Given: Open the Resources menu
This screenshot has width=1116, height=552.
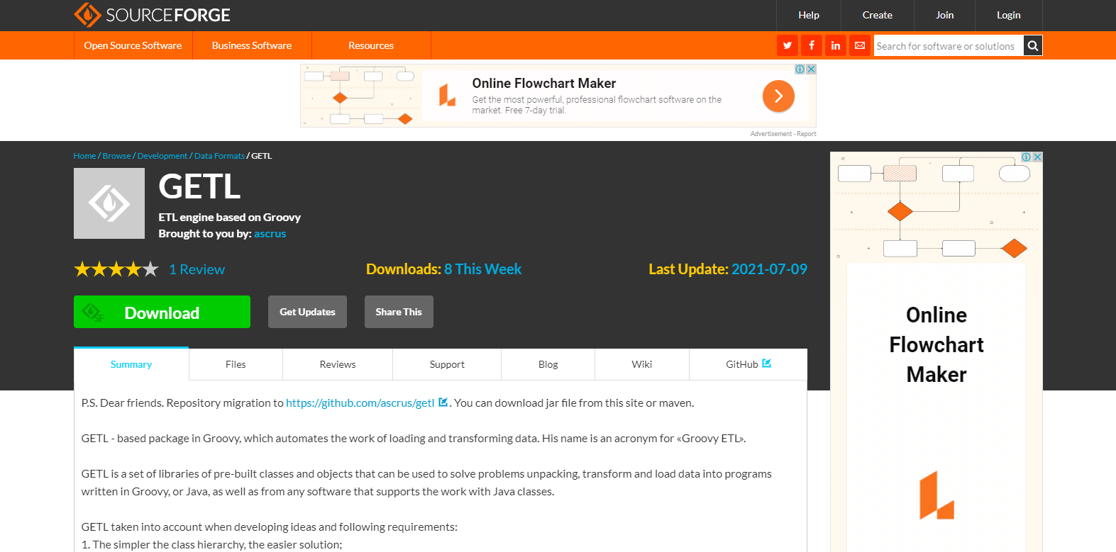Looking at the screenshot, I should [371, 45].
